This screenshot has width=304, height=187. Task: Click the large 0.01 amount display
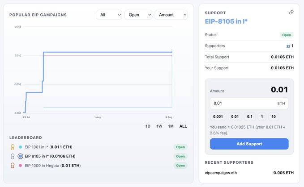pos(279,90)
